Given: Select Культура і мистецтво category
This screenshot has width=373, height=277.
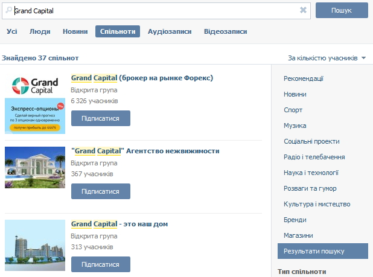Looking at the screenshot, I should tap(317, 204).
